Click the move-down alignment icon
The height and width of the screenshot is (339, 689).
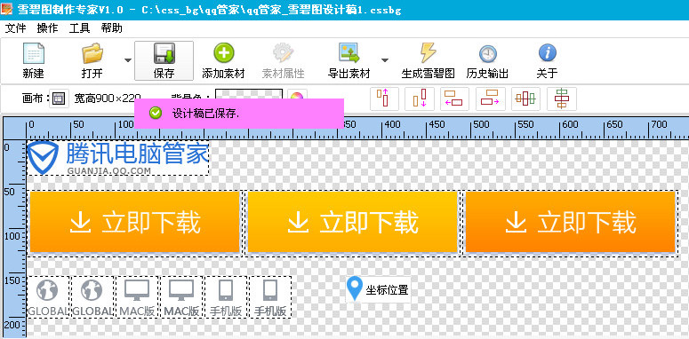[x=420, y=99]
